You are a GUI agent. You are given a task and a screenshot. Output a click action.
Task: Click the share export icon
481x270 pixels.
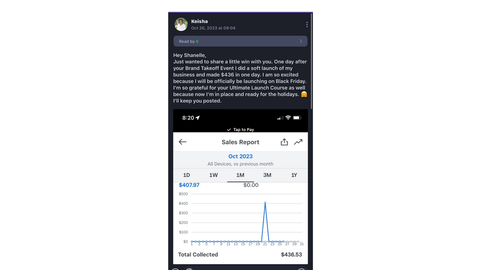284,142
